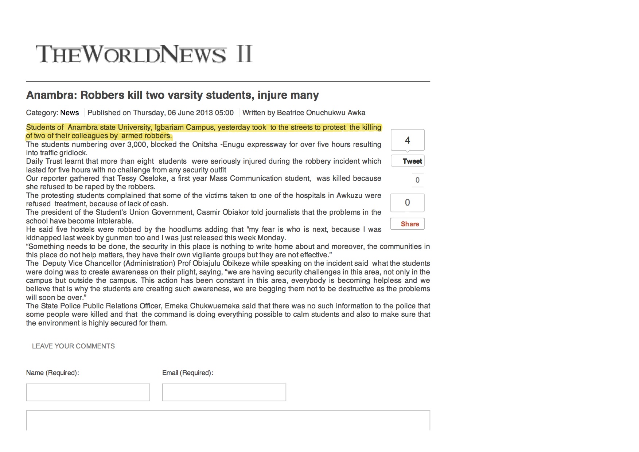Image resolution: width=639 pixels, height=452 pixels.
Task: Click the share count box showing 0 above Share
Action: click(x=408, y=203)
